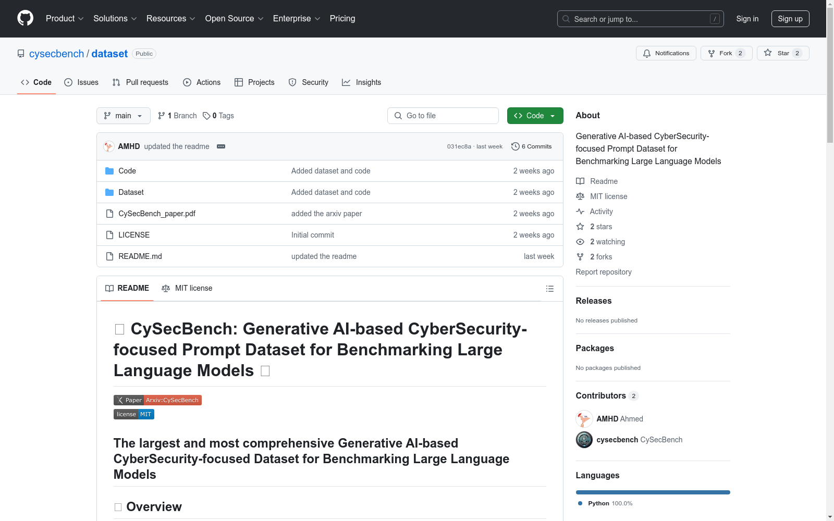Open the Contributors section heading
The height and width of the screenshot is (521, 834).
pos(600,395)
